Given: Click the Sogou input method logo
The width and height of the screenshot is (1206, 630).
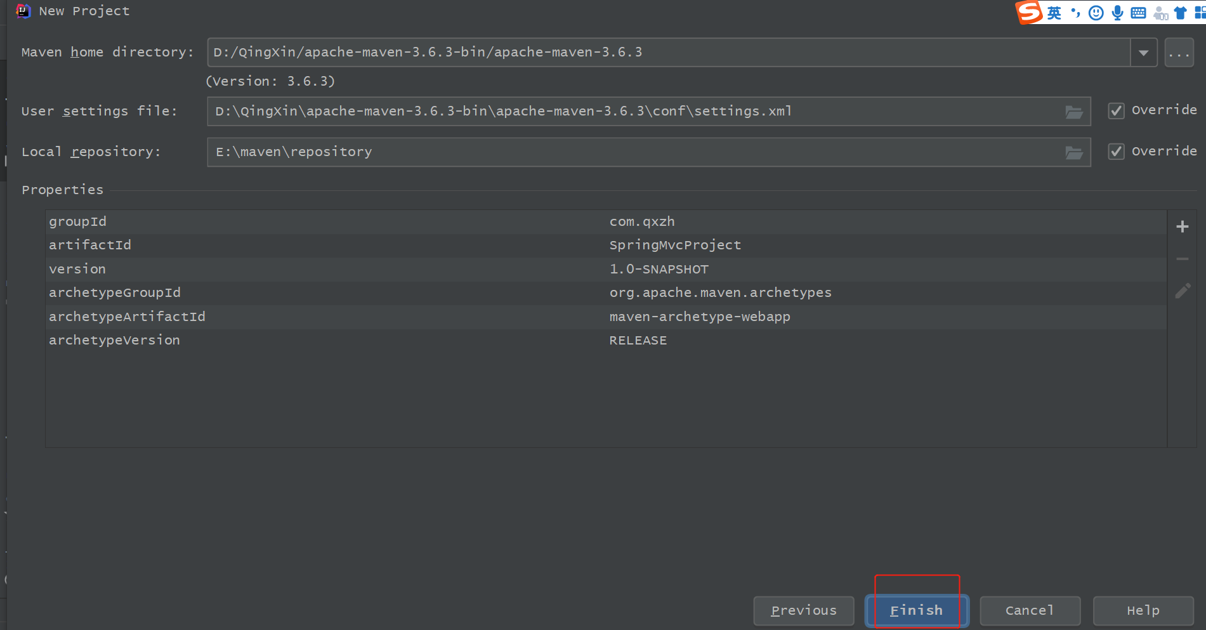Looking at the screenshot, I should 1029,12.
